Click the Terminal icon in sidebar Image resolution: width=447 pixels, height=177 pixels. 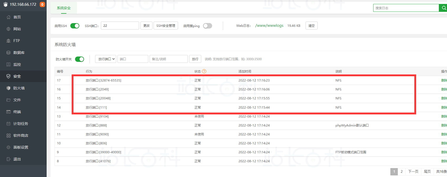pos(8,112)
